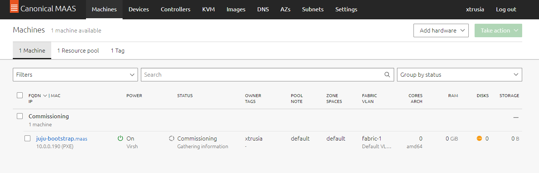The image size is (539, 173).
Task: Click the FQDN sort arrow icon
Action: click(45, 96)
